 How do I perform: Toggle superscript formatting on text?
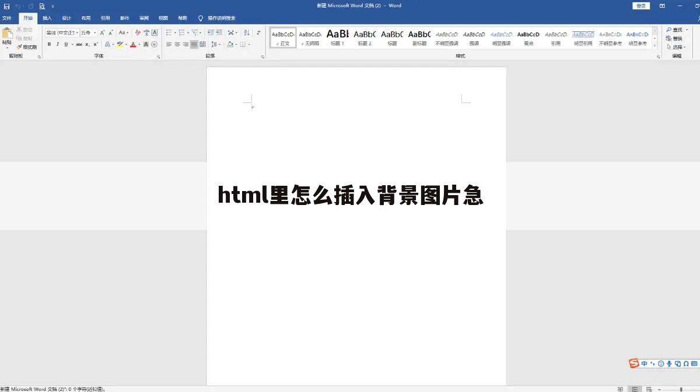click(95, 43)
